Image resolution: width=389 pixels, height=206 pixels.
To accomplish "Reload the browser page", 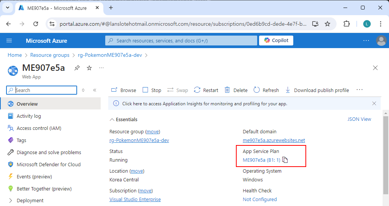I will pos(36,24).
